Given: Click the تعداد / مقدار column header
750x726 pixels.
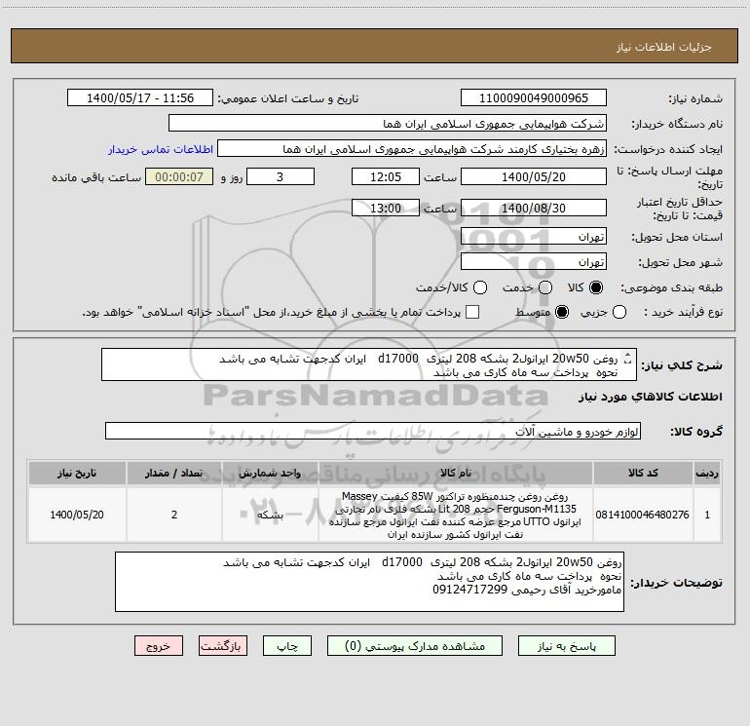Looking at the screenshot, I should tap(174, 473).
